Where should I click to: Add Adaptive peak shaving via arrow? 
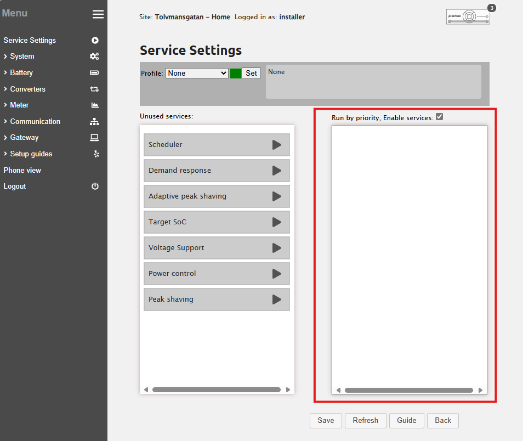pos(276,196)
